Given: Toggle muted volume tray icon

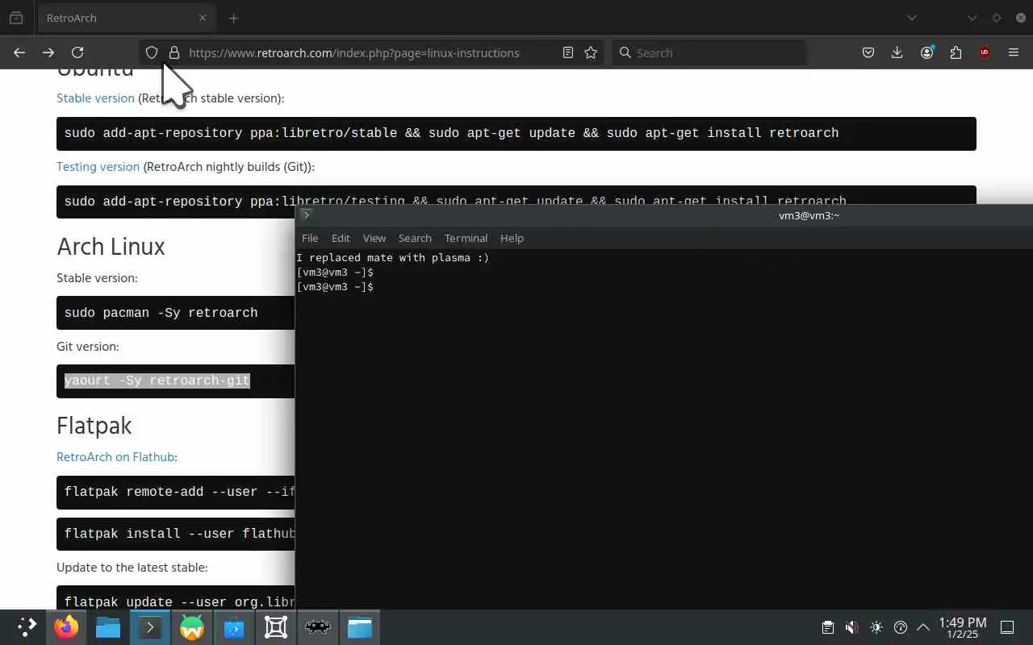Looking at the screenshot, I should (851, 627).
